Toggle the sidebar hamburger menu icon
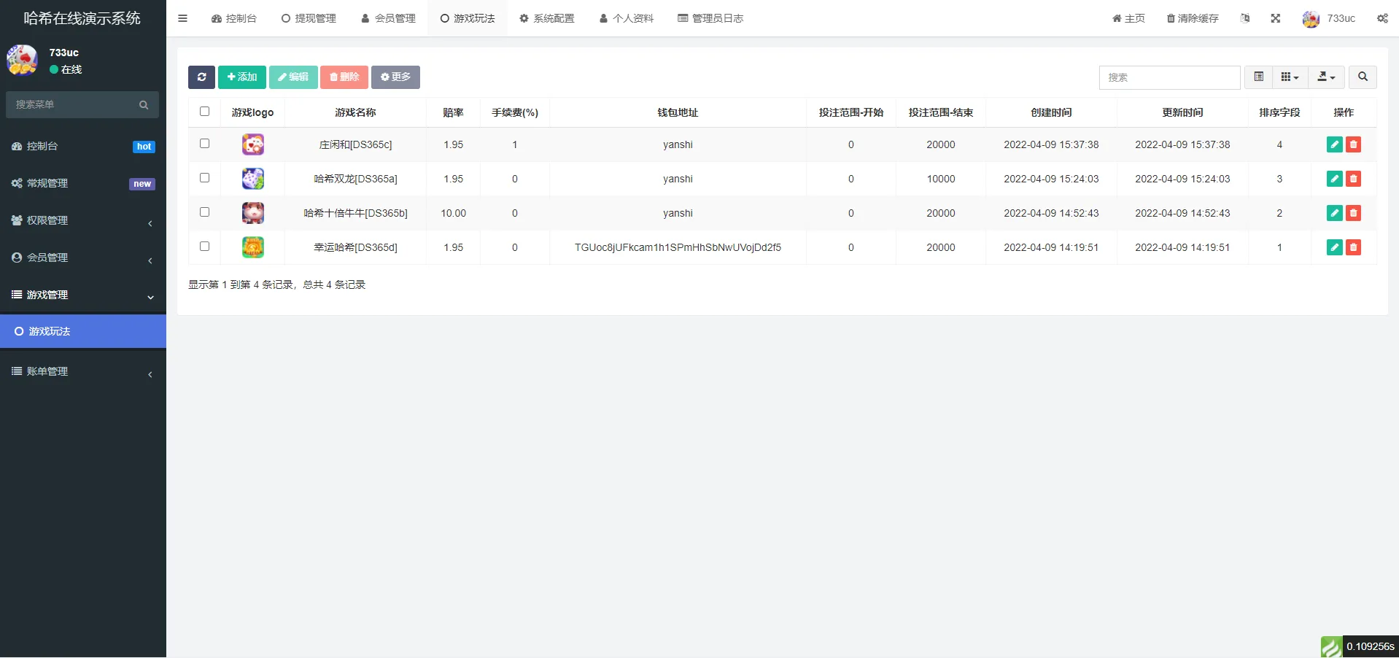The width and height of the screenshot is (1399, 658). (182, 18)
